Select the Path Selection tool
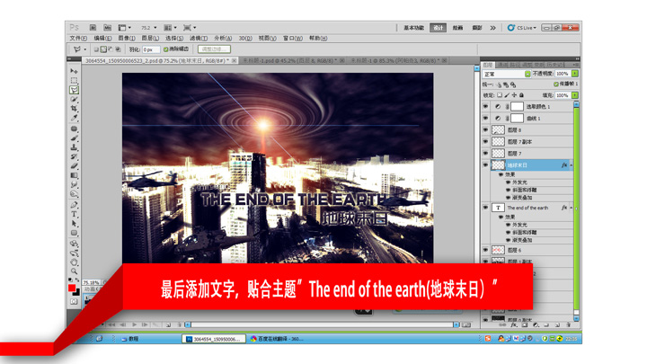This screenshot has height=364, width=647. 74,223
